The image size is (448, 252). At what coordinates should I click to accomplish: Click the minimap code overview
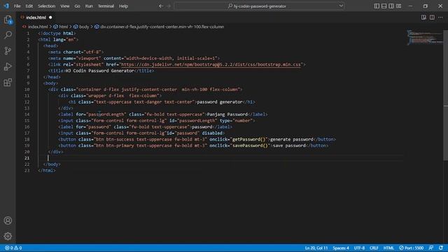point(425,37)
